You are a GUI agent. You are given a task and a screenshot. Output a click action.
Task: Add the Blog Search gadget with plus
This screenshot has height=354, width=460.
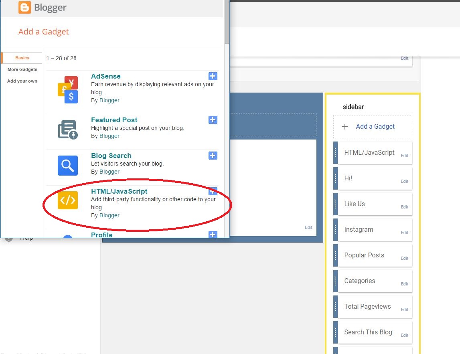(213, 156)
